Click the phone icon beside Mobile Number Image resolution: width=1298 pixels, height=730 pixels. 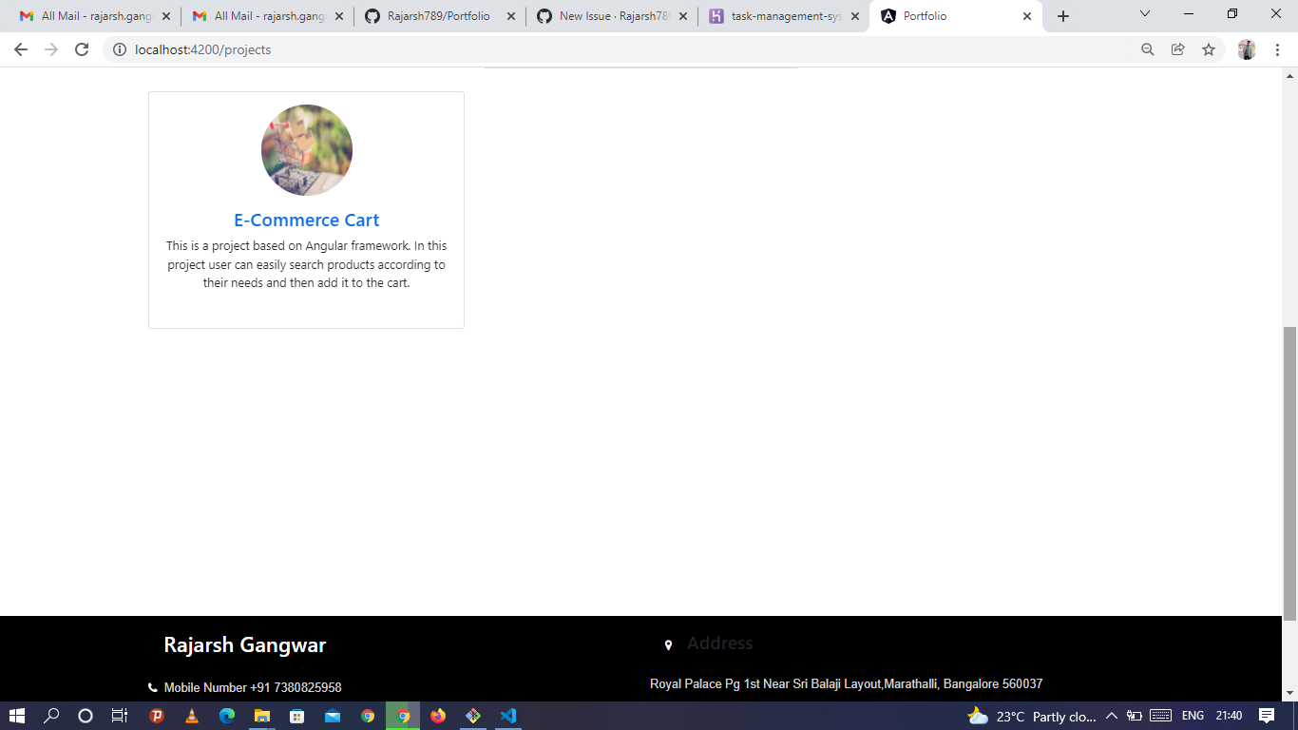click(x=152, y=687)
